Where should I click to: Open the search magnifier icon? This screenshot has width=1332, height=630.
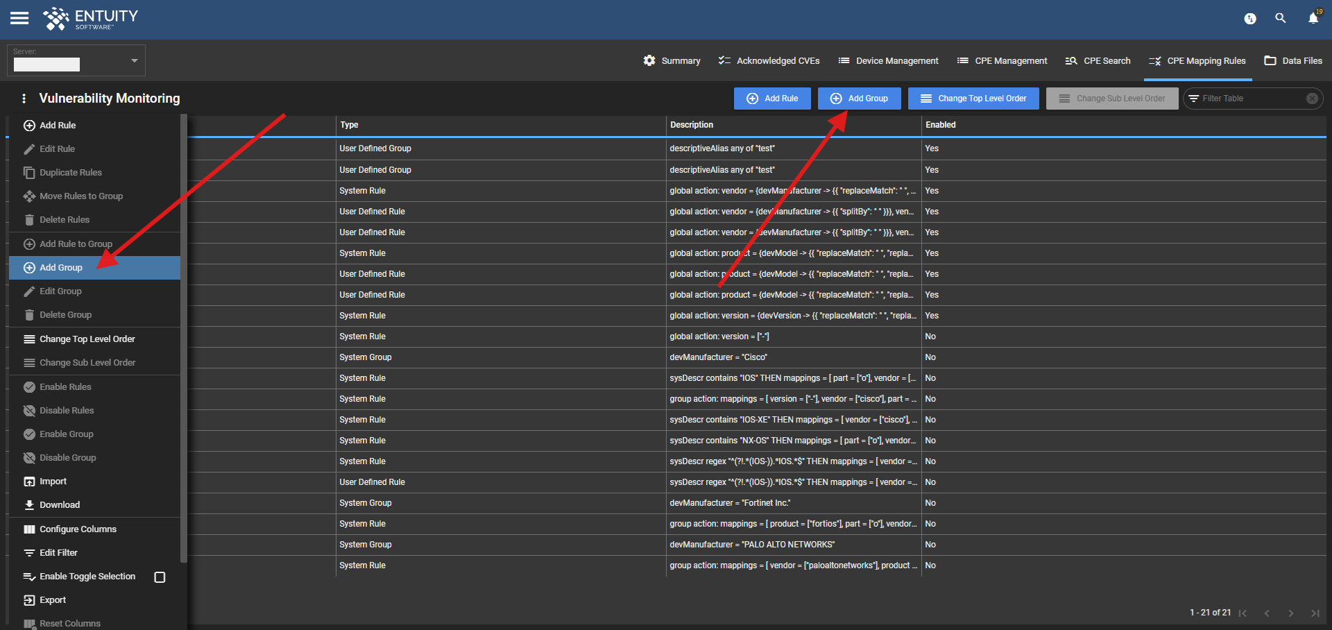pyautogui.click(x=1281, y=18)
